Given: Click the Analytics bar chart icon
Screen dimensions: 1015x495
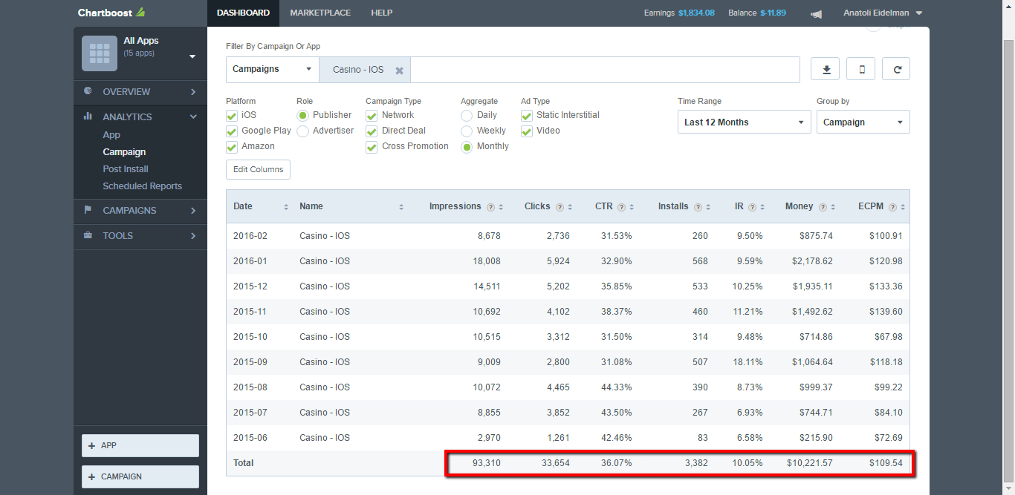Looking at the screenshot, I should [x=88, y=117].
